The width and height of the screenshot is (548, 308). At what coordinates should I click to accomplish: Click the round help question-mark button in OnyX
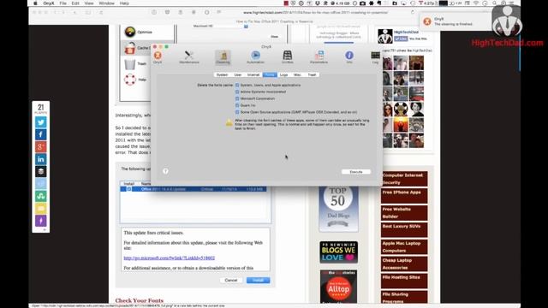click(x=165, y=171)
